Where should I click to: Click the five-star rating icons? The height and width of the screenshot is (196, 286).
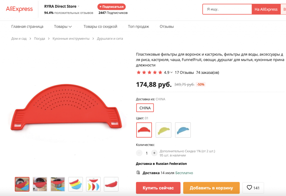coord(149,73)
